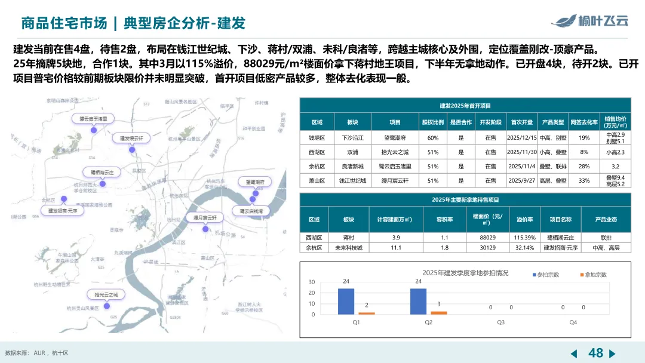The width and height of the screenshot is (645, 363).
Task: Click 钱塘区 table cell
Action: point(317,138)
